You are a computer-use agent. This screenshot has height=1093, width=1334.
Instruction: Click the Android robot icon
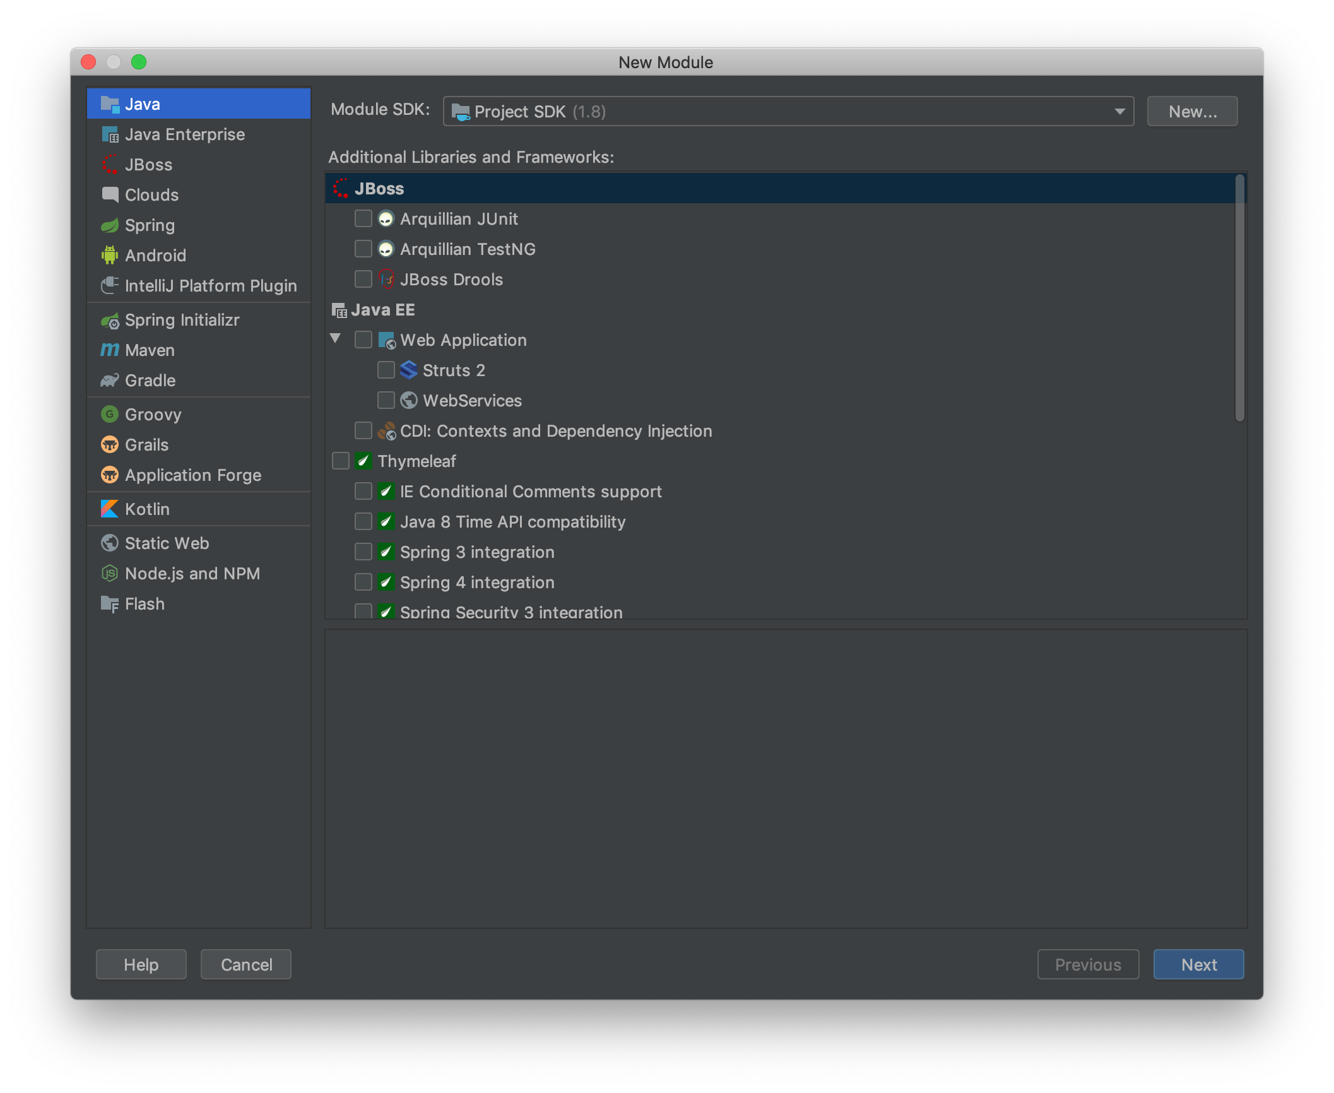[110, 256]
